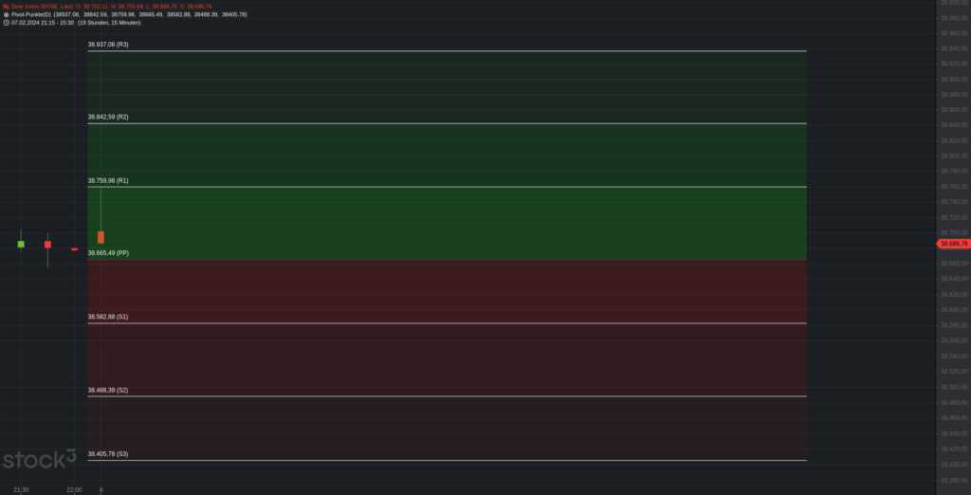Screen dimensions: 971x495
Task: Select the red candle after the green one
Action: (47, 245)
